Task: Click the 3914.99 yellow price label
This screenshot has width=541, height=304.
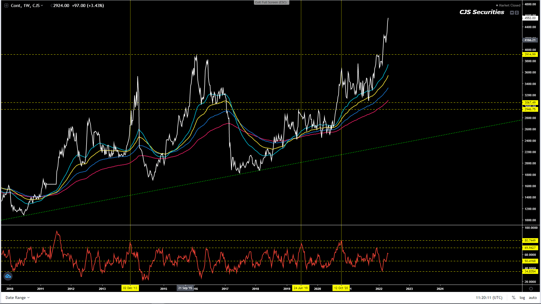Action: (x=530, y=55)
